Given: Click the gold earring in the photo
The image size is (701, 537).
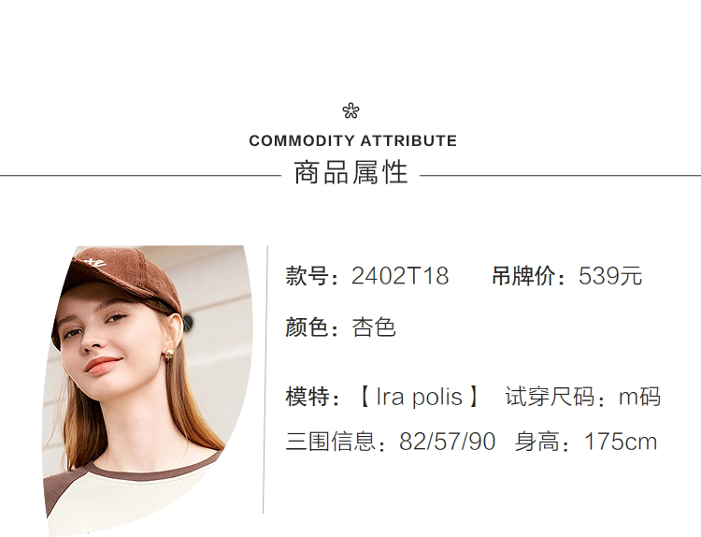Looking at the screenshot, I should (x=170, y=354).
